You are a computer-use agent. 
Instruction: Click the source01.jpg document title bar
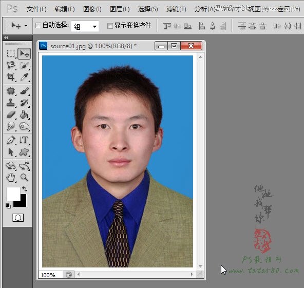93,46
